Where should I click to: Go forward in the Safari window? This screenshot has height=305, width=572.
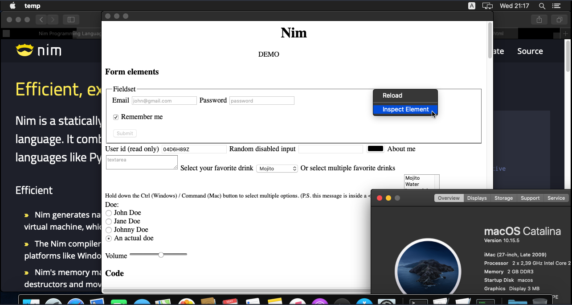[x=53, y=20]
